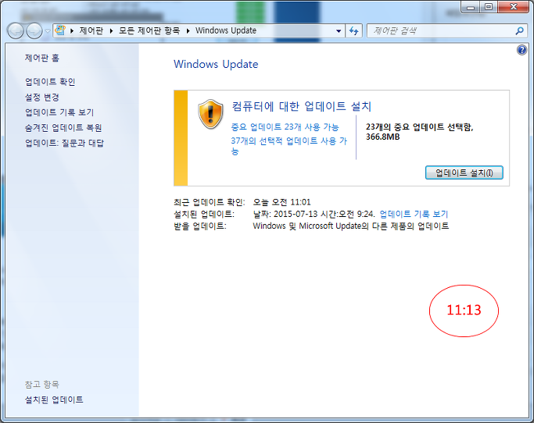Close the Windows Update window
The height and width of the screenshot is (423, 534).
[513, 7]
